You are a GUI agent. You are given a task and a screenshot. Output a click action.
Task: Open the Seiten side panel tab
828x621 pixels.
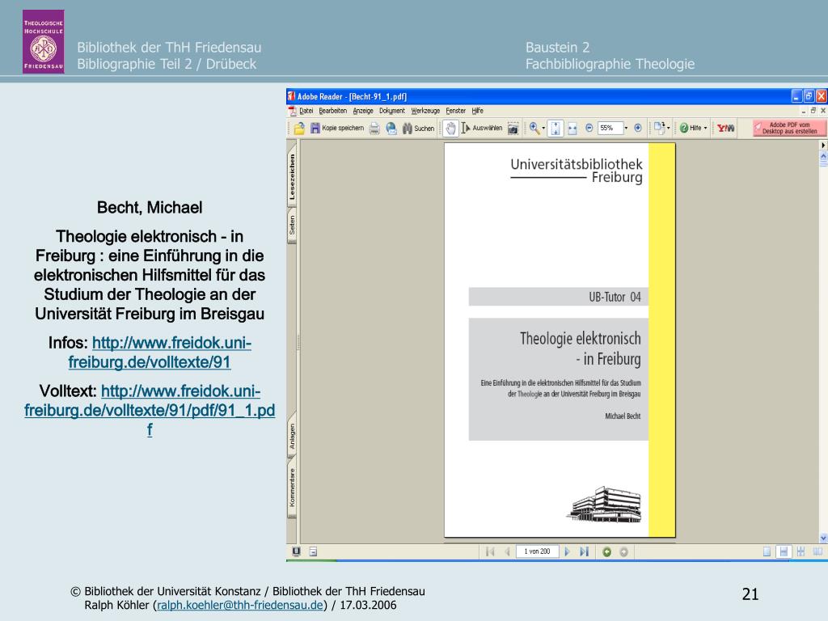pyautogui.click(x=292, y=226)
